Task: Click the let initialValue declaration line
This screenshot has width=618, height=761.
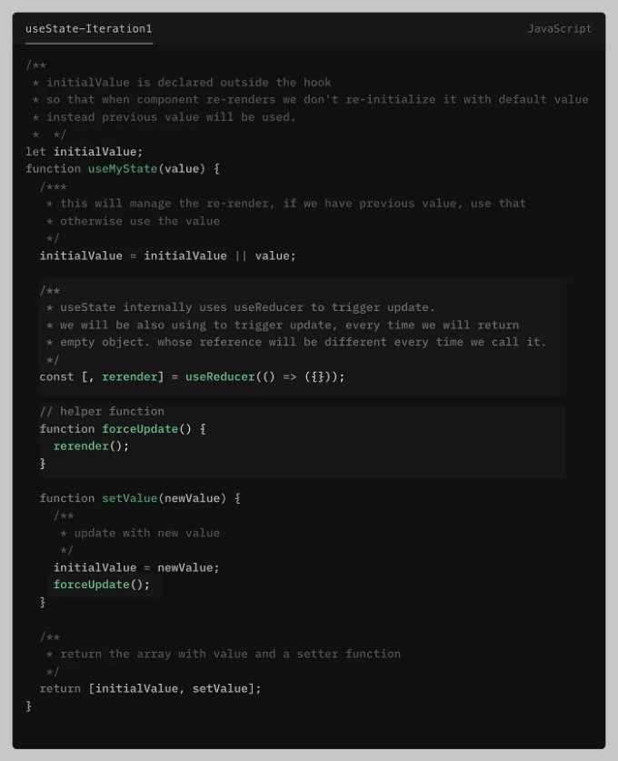Action: tap(85, 152)
